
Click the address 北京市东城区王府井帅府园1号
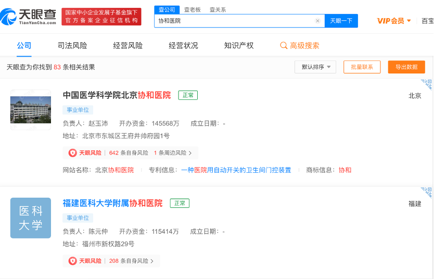pyautogui.click(x=126, y=136)
